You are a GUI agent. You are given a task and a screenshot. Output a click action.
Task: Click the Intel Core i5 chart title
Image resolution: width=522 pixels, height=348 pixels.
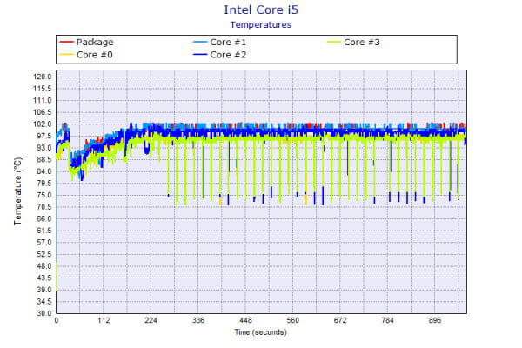261,10
